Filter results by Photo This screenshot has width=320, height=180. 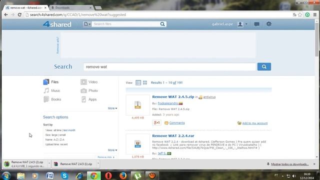[89, 90]
